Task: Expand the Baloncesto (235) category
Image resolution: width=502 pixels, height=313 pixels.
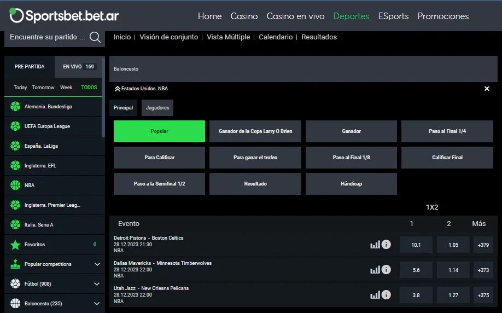Action: [97, 304]
